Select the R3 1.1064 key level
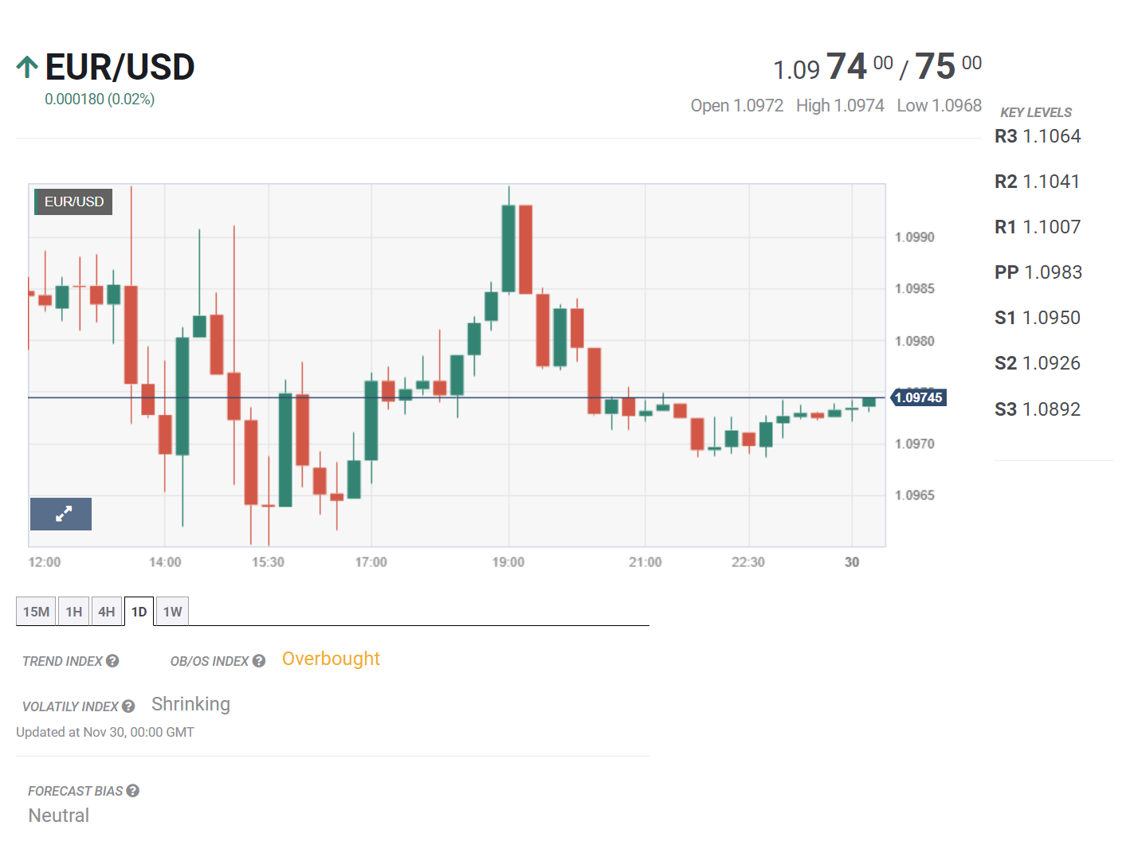This screenshot has width=1126, height=853. point(1038,136)
